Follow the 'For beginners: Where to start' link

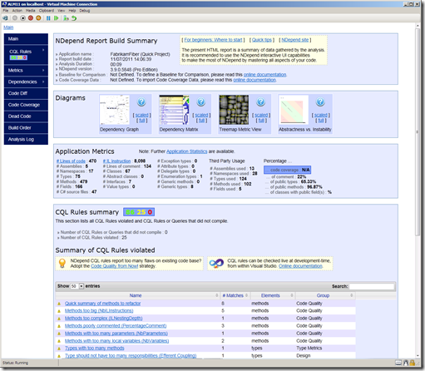213,40
